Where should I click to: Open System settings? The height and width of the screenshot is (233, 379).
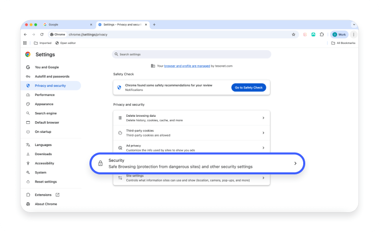[40, 172]
